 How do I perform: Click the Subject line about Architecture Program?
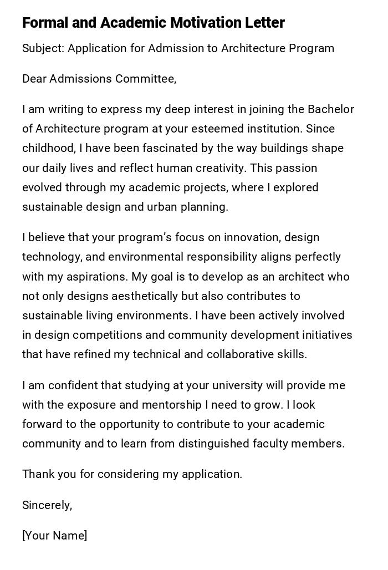178,48
